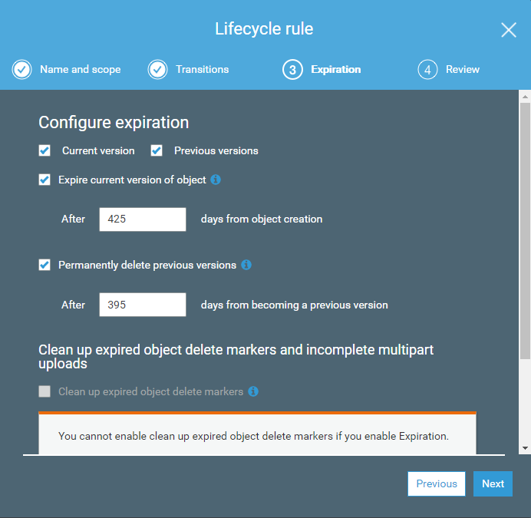Go to the Name and scope step
531x518 pixels.
(80, 70)
